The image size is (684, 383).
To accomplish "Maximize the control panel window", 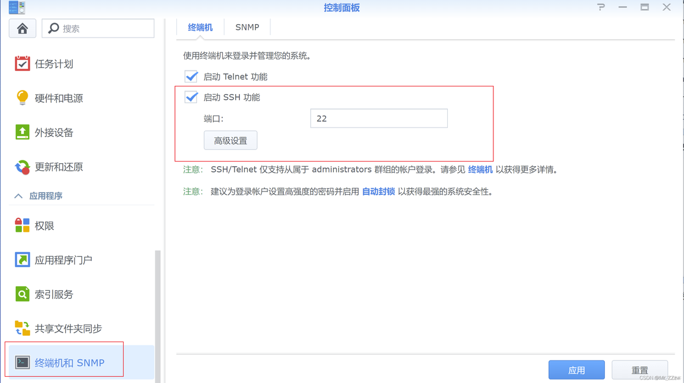I will [644, 7].
